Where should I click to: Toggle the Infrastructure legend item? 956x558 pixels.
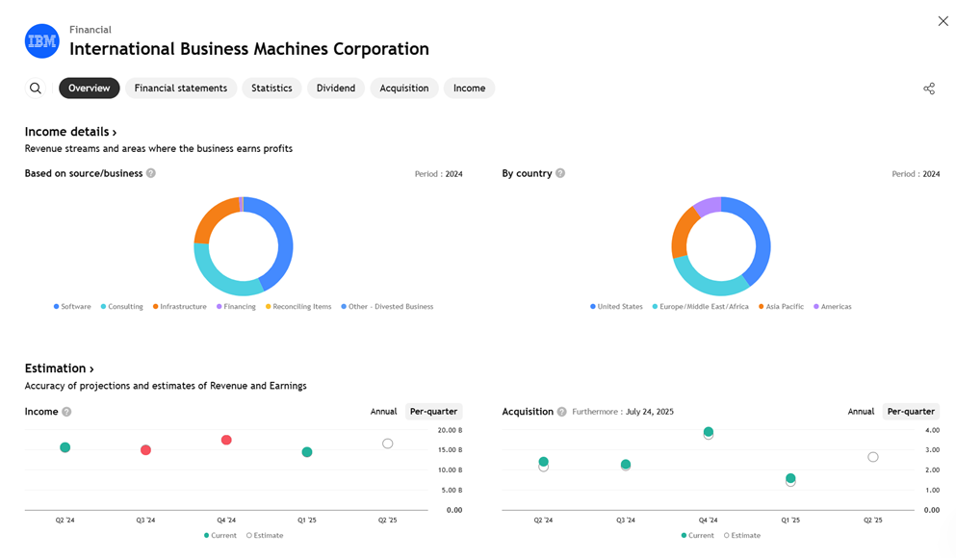pos(180,306)
